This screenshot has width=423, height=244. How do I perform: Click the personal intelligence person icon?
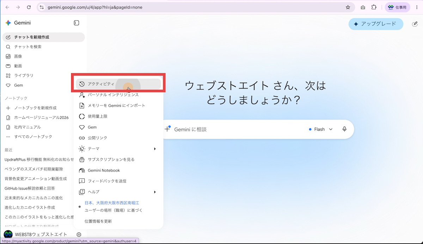pyautogui.click(x=82, y=95)
